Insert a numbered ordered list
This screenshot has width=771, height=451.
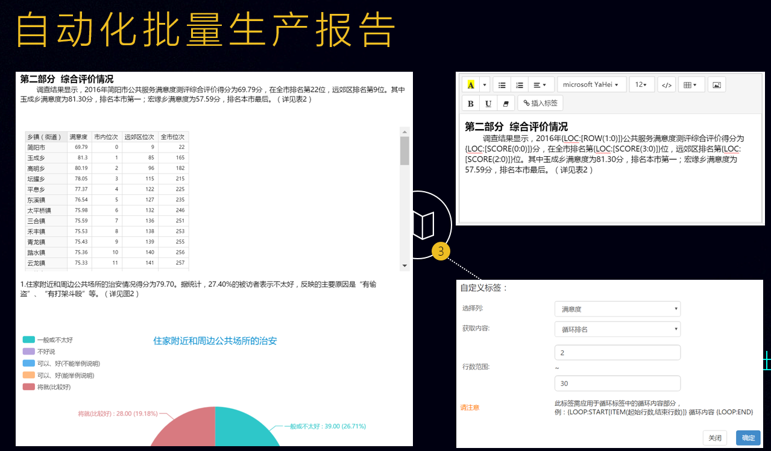(x=519, y=85)
